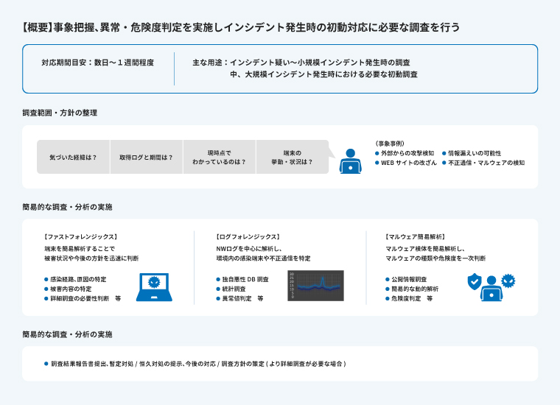This screenshot has height=405, width=560.
Task: Select the 取得ログと期間は？ box
Action: coord(146,158)
